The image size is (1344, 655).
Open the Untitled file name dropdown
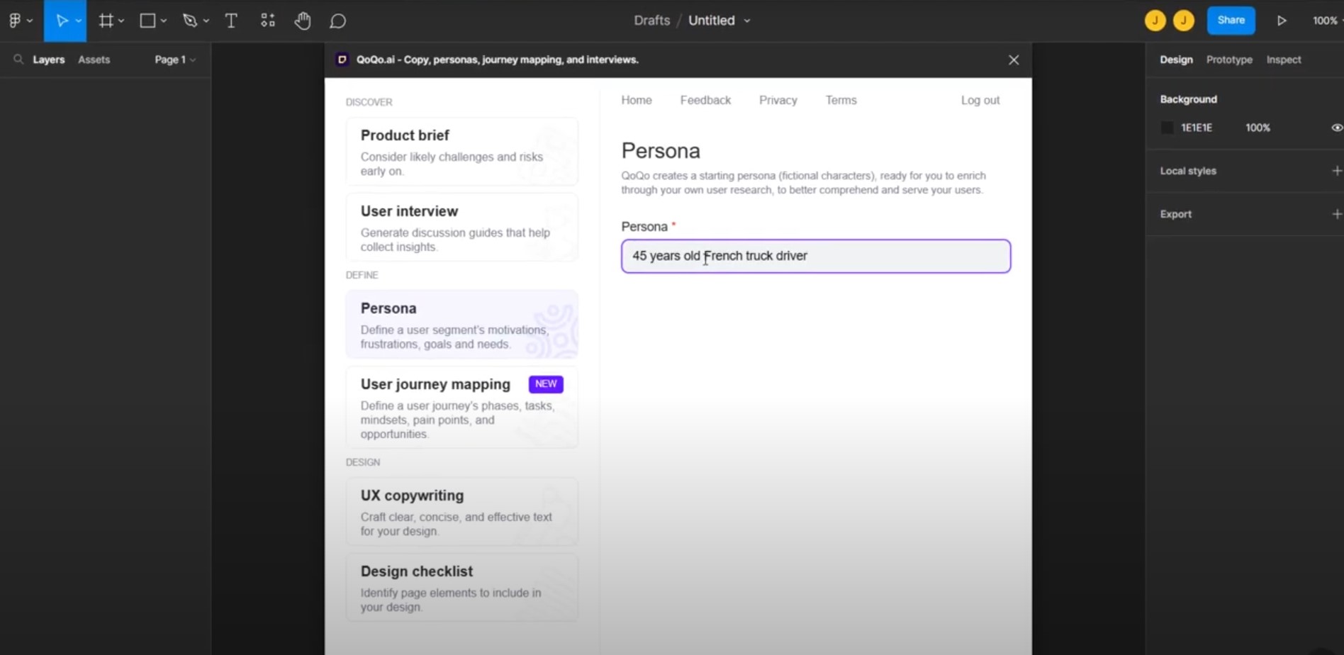point(719,21)
